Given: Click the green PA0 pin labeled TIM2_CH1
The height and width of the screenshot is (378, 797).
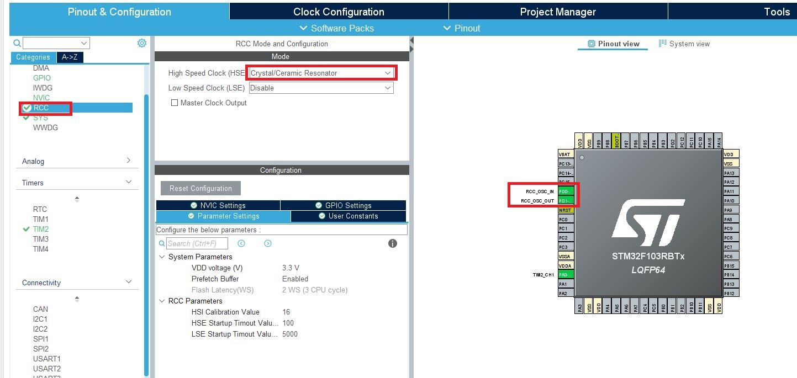Looking at the screenshot, I should click(x=566, y=275).
